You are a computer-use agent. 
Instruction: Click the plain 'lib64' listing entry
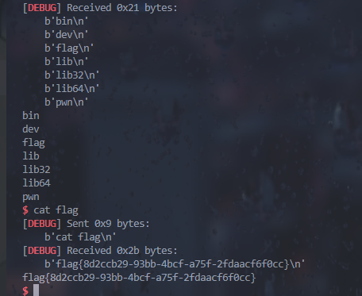(x=37, y=183)
